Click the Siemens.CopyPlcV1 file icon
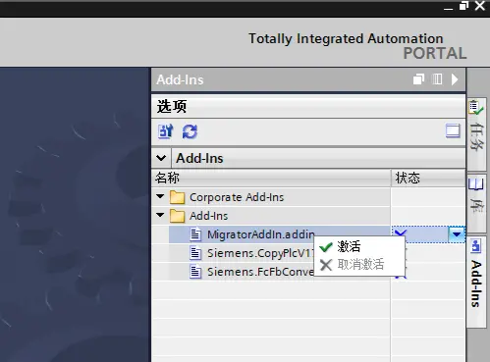The height and width of the screenshot is (362, 490). click(x=195, y=253)
